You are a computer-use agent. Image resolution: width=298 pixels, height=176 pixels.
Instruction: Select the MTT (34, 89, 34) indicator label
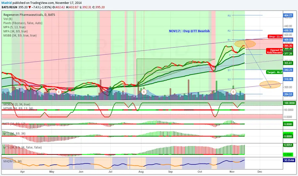[14, 133]
